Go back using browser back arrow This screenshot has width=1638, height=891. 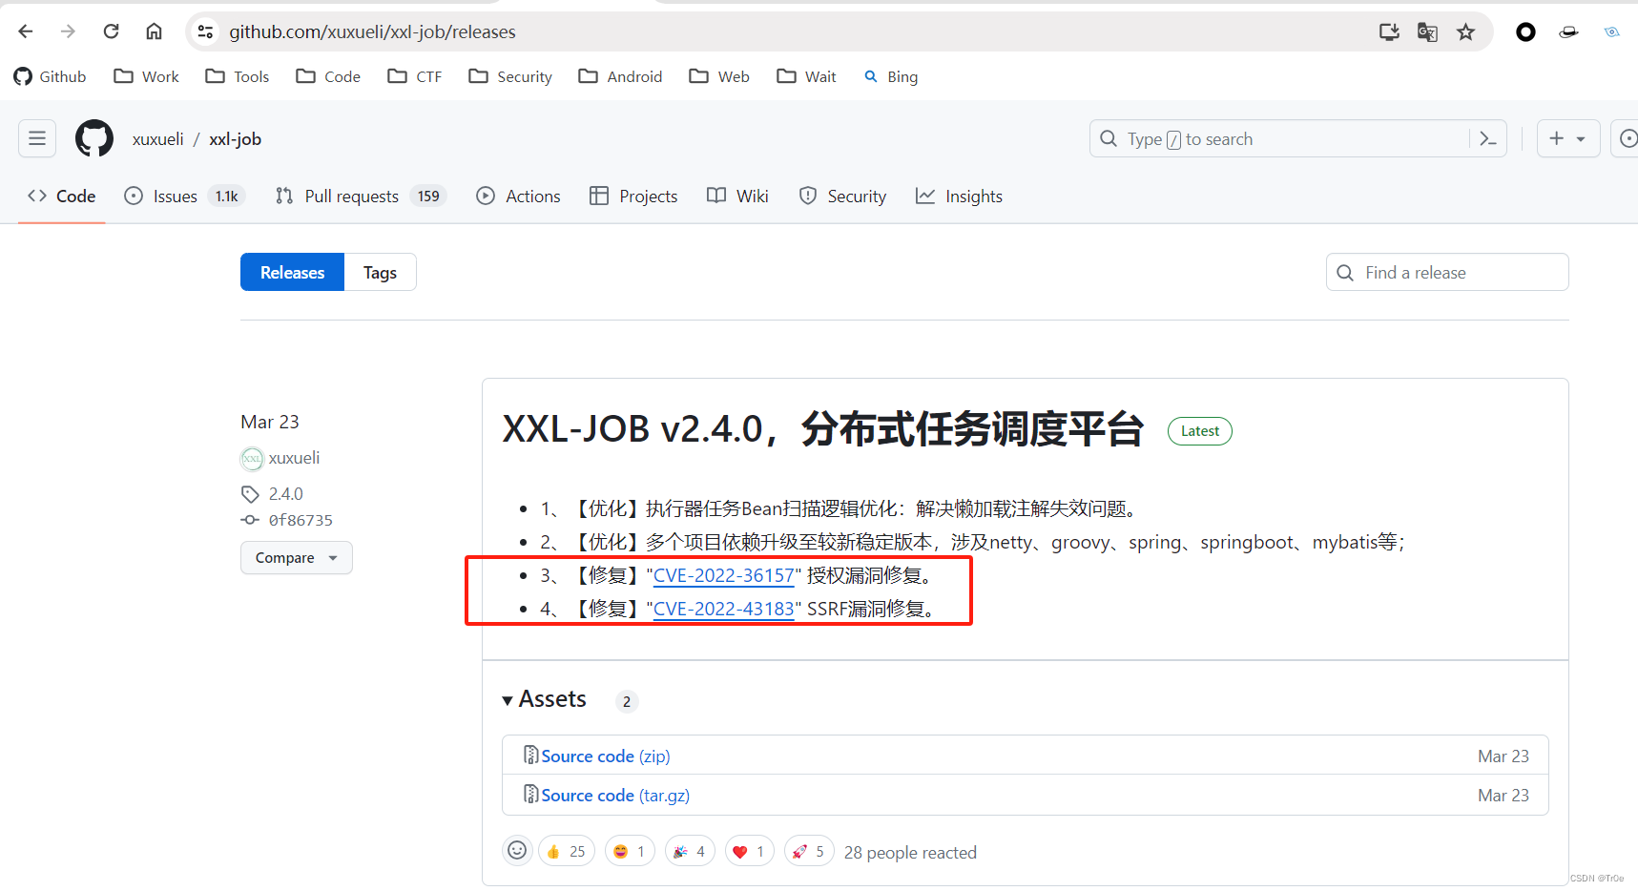[x=26, y=31]
